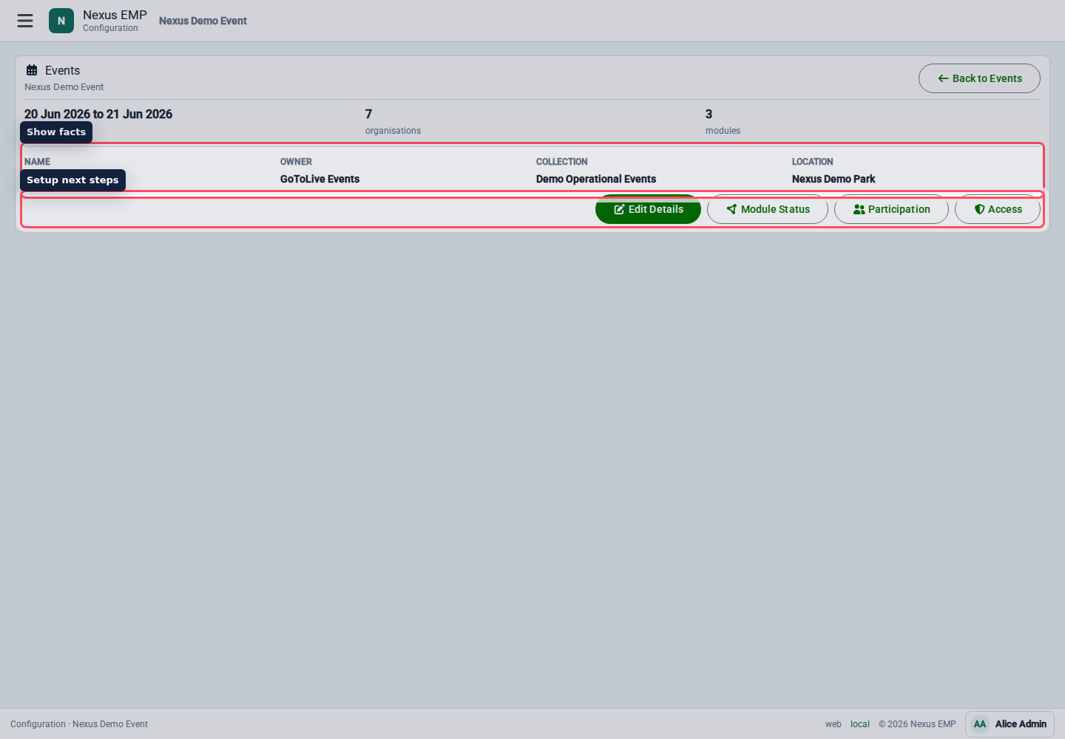This screenshot has height=739, width=1065.
Task: Click the owner value GoToLive Events
Action: (x=319, y=179)
